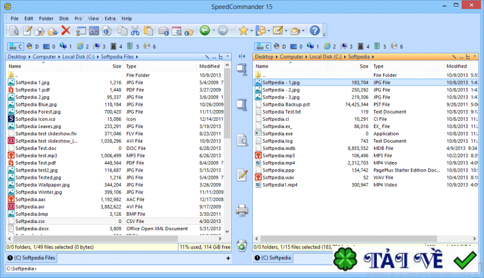Expand the Computer breadcrumb arrow in left path
Image resolution: width=484 pixels, height=278 pixels.
(59, 56)
